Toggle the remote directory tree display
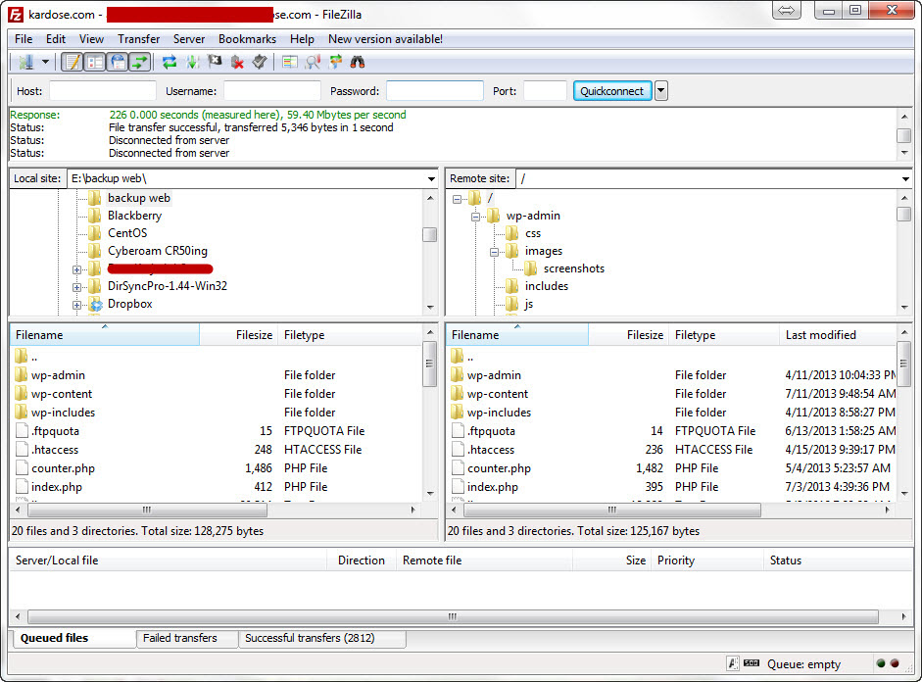The height and width of the screenshot is (682, 922). [118, 62]
